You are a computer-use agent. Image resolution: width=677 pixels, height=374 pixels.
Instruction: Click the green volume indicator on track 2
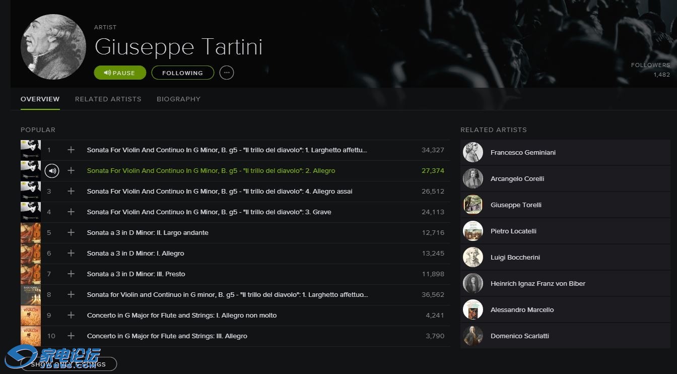(x=52, y=170)
